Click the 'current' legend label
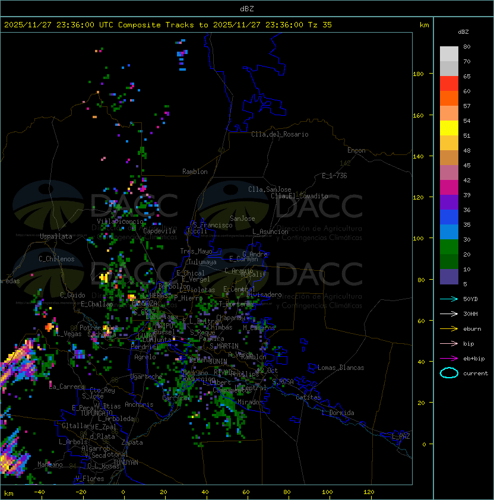Screen dimensions: 494x500 coord(476,374)
